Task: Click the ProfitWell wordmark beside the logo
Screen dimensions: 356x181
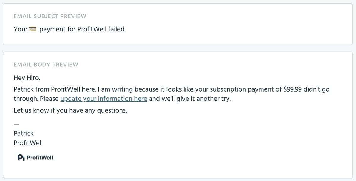Action: [40, 158]
